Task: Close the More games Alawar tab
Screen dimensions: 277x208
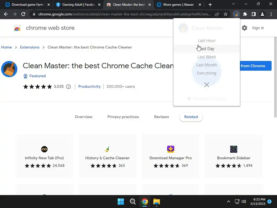Action: pos(200,5)
